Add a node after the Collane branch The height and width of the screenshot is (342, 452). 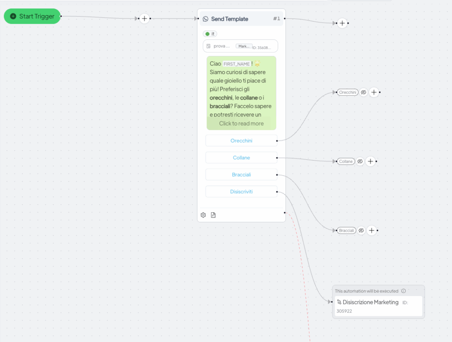point(370,162)
